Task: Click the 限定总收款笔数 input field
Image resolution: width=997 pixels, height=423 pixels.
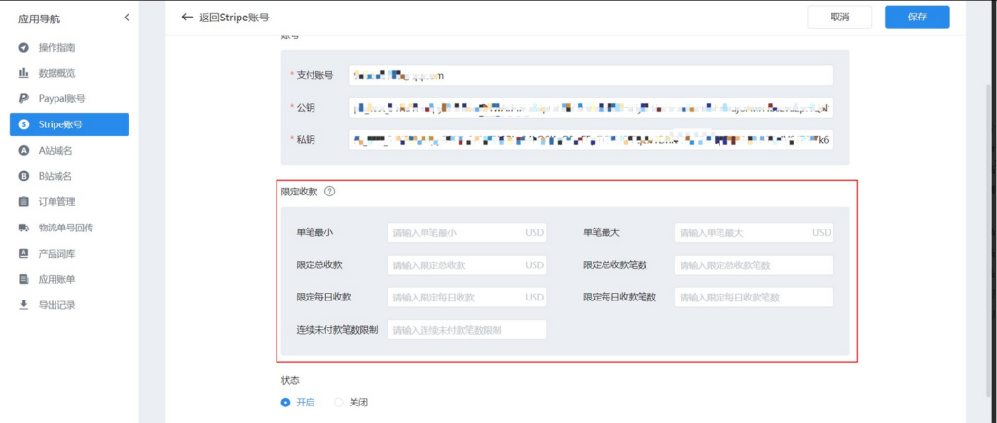Action: pyautogui.click(x=754, y=265)
